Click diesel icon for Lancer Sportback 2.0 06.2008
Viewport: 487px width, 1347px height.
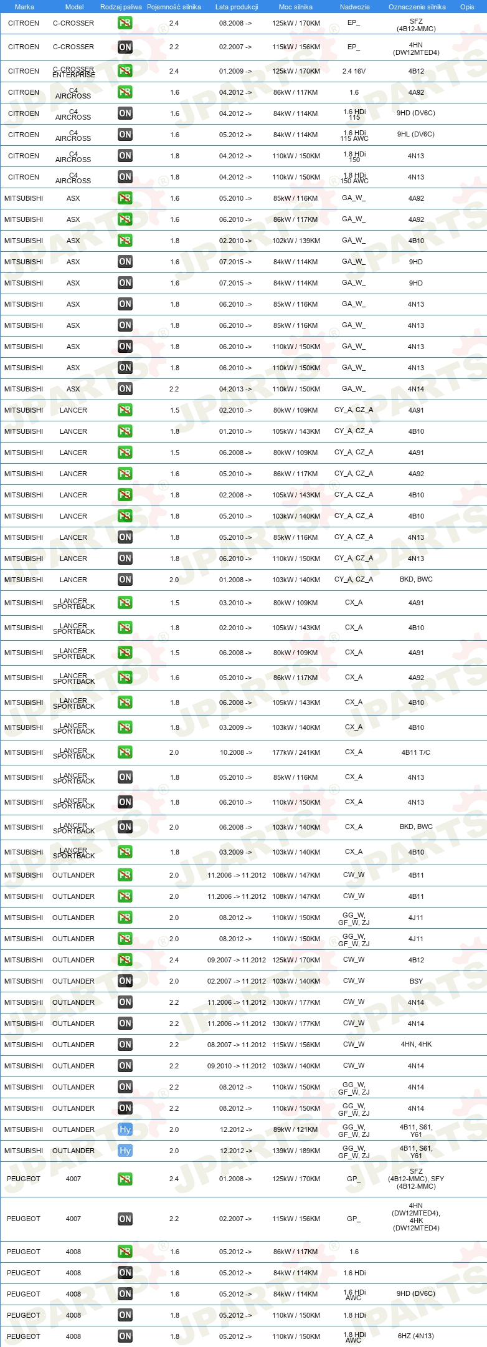125,827
